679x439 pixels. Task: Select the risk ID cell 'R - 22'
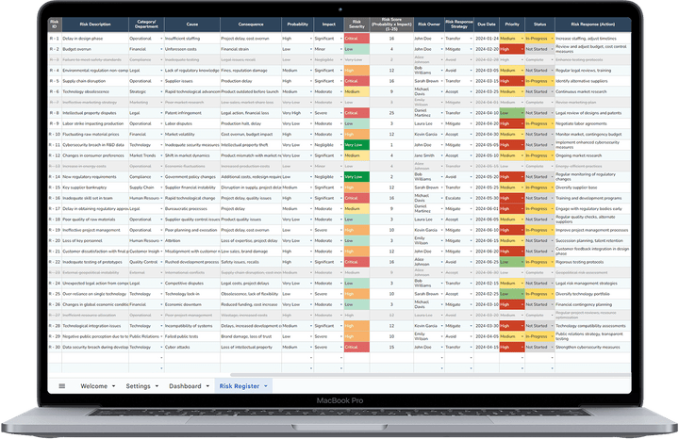55,262
